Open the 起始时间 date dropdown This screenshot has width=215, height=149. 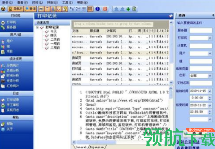click(210, 91)
